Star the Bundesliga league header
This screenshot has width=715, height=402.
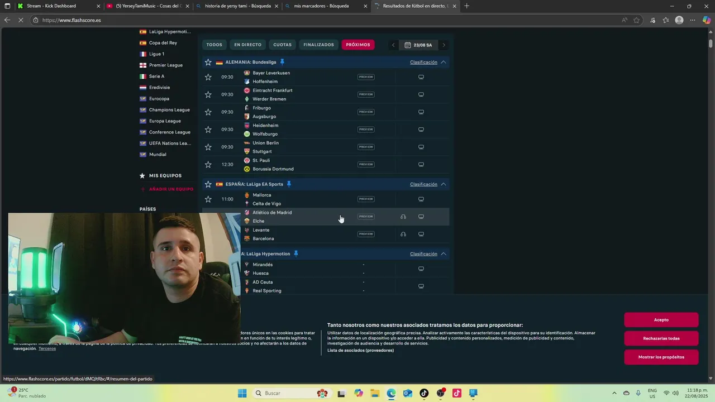point(208,62)
